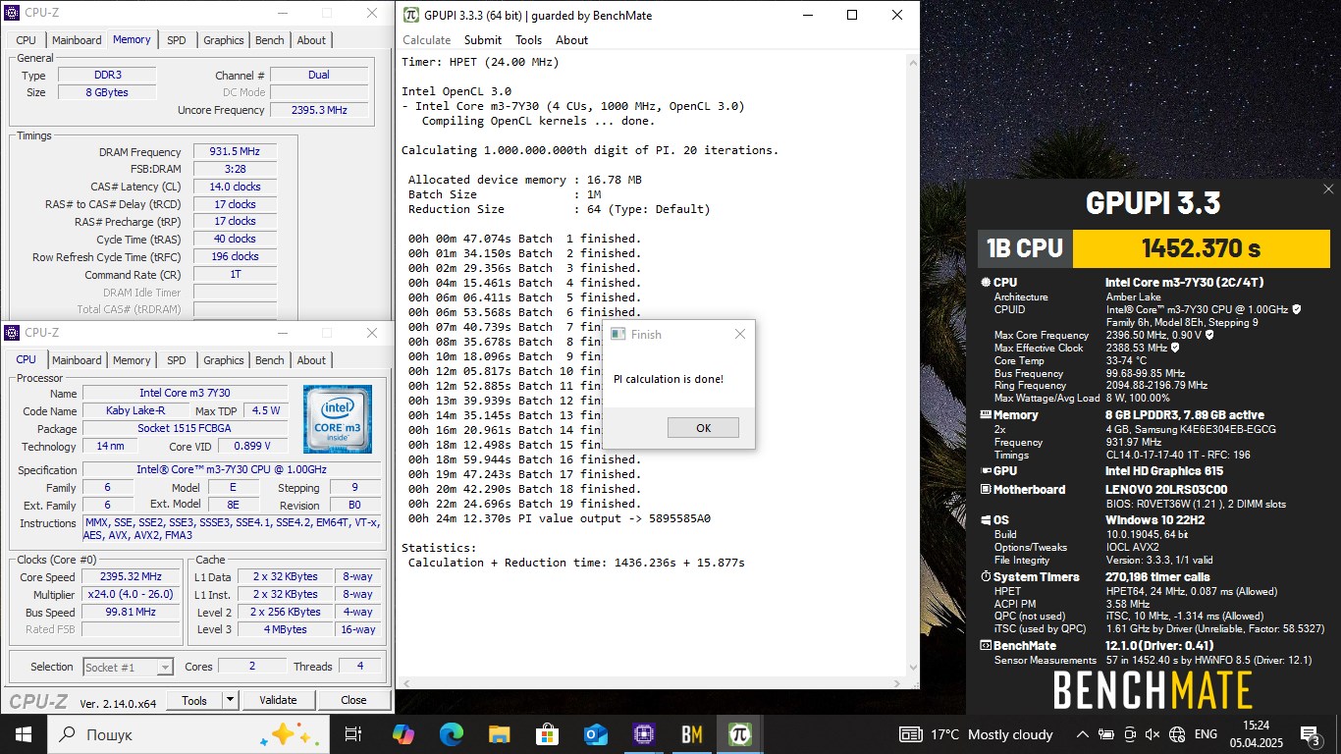The image size is (1341, 754).
Task: Click the Motherboard section icon in BenchMate panel
Action: click(x=986, y=489)
